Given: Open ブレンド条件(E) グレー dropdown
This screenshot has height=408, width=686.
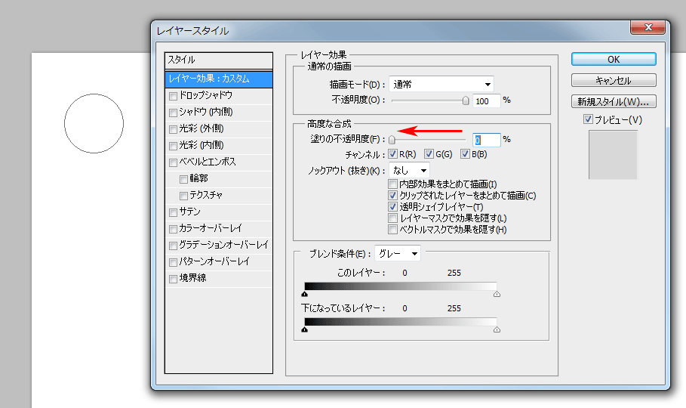Looking at the screenshot, I should coord(397,253).
